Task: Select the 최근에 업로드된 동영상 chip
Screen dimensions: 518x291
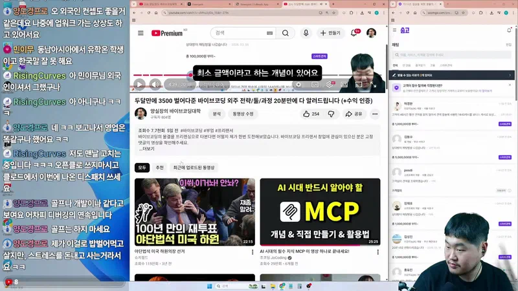Action: pyautogui.click(x=194, y=167)
